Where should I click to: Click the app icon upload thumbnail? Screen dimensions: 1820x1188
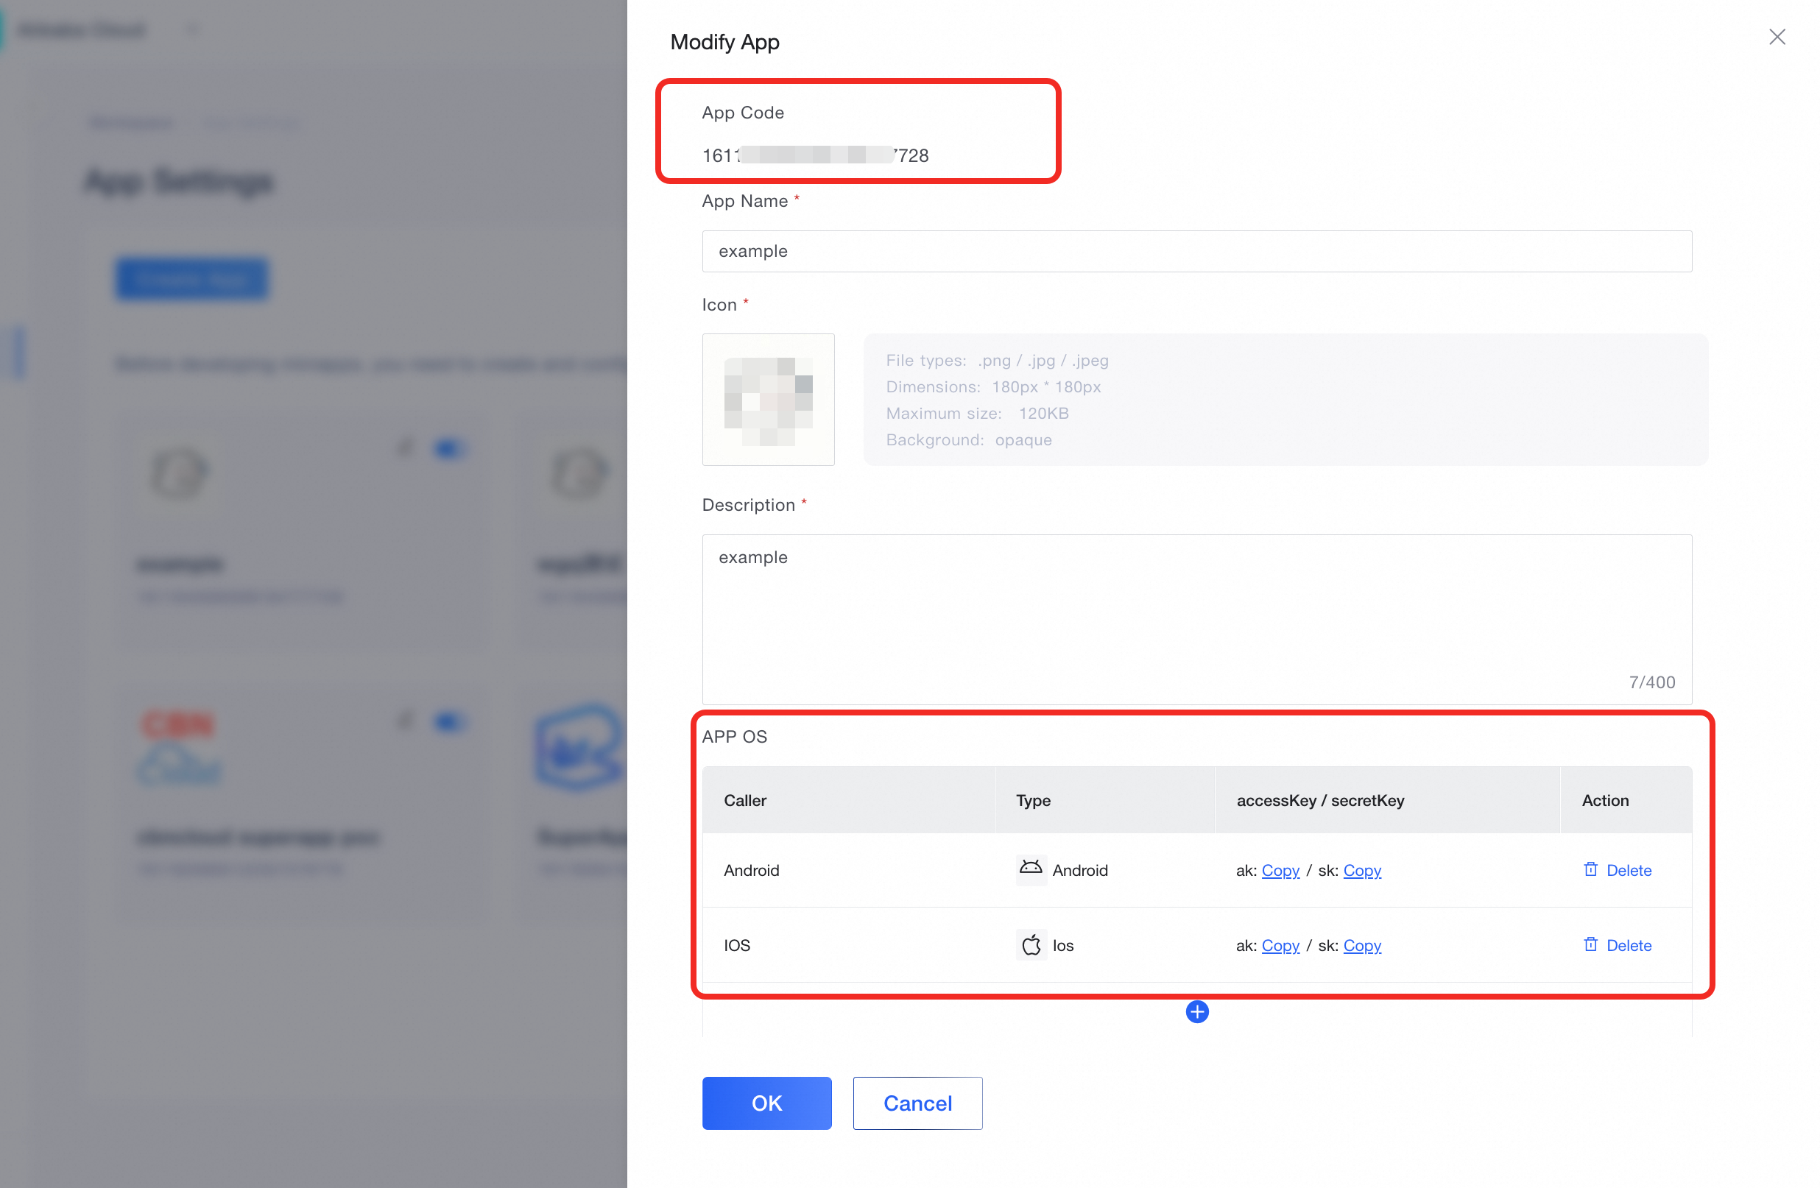[x=768, y=399]
